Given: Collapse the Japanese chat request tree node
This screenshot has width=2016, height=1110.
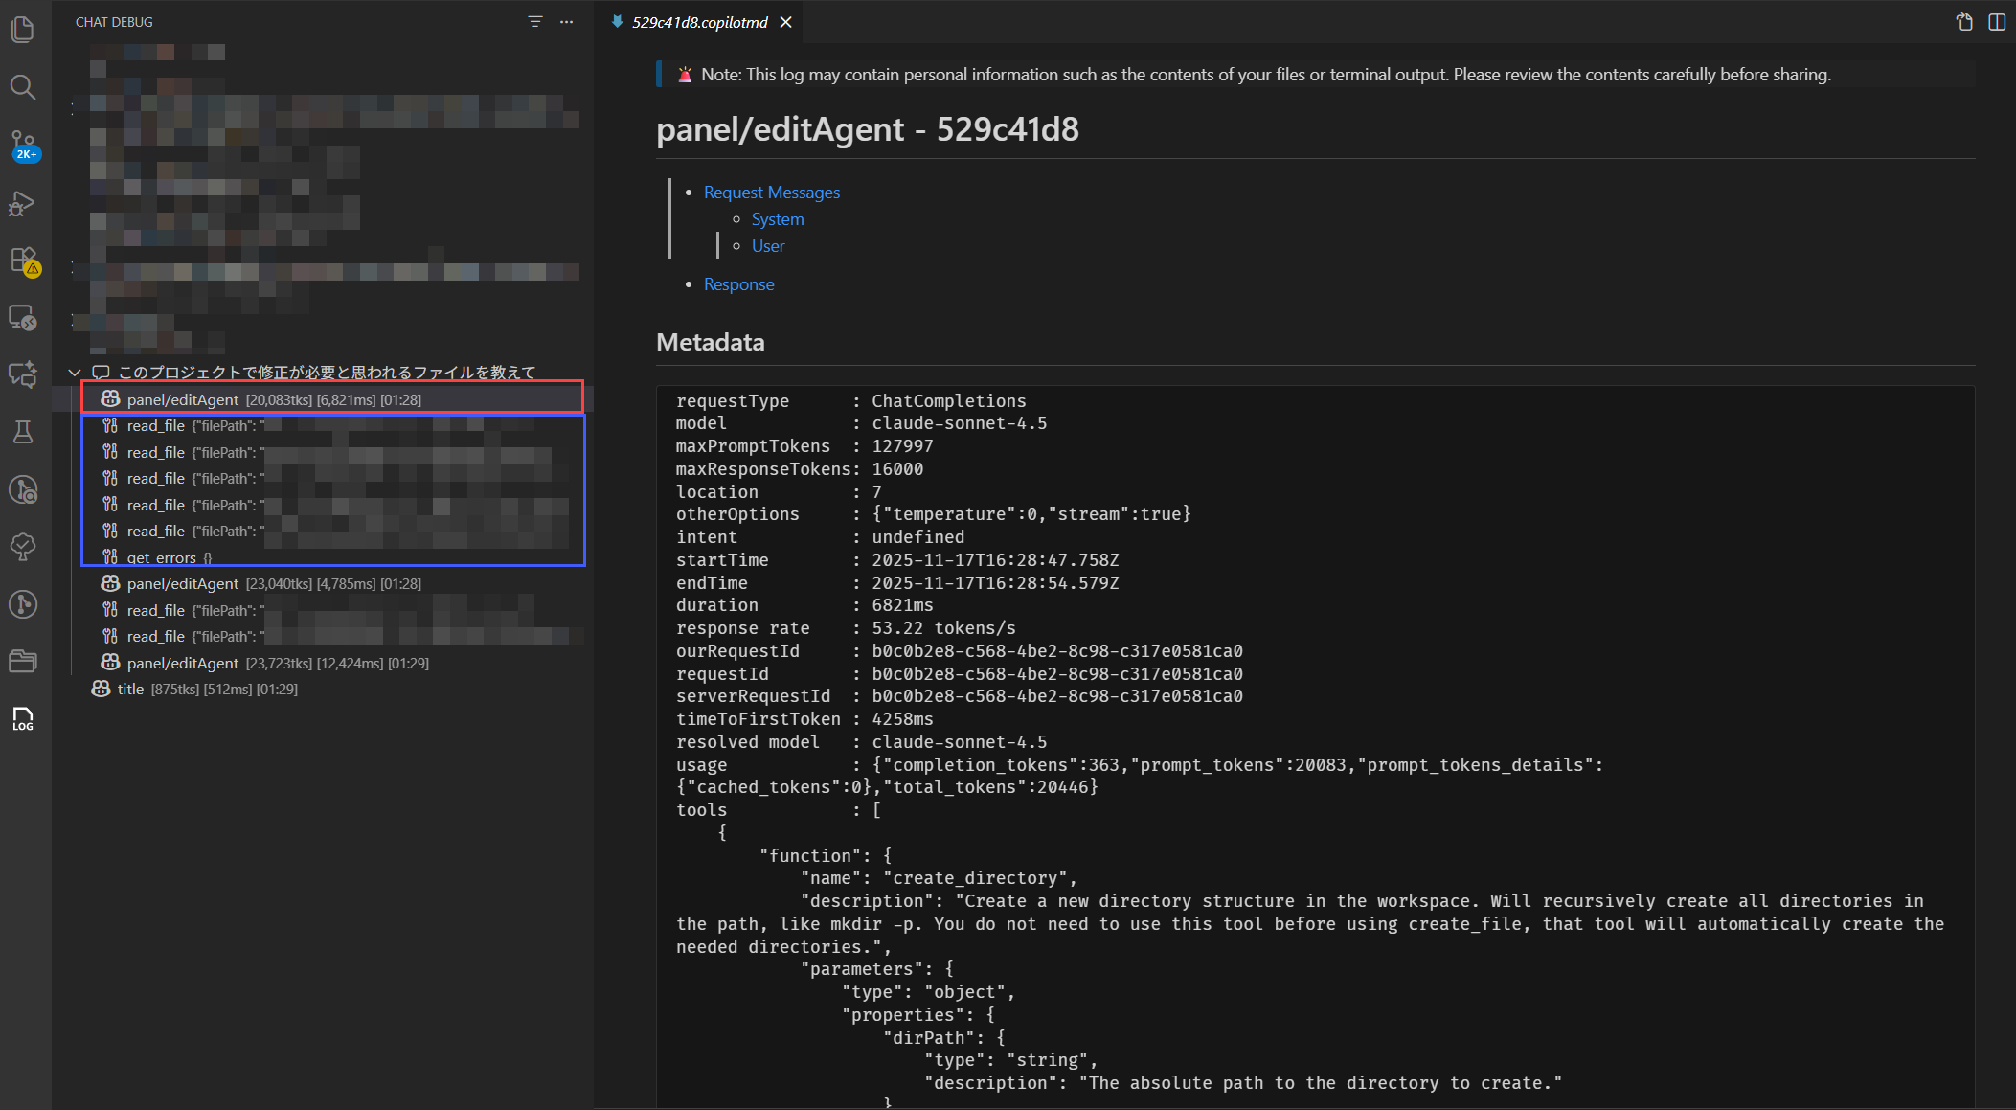Looking at the screenshot, I should point(75,373).
